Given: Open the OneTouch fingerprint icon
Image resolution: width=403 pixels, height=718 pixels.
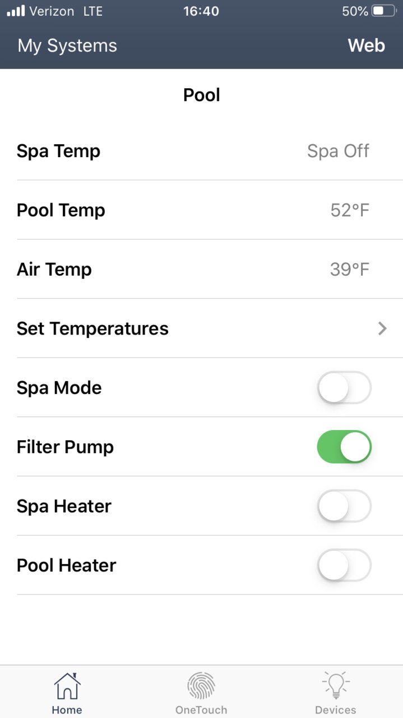Looking at the screenshot, I should [201, 685].
